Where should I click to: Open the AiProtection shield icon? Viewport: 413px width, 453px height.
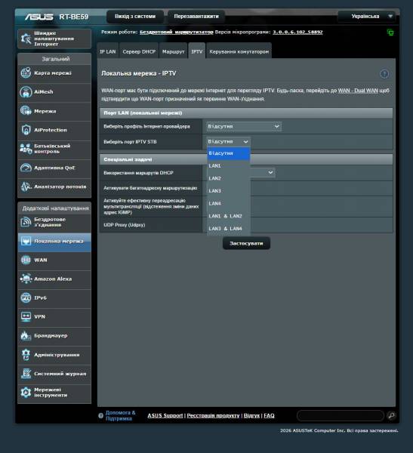tap(26, 130)
